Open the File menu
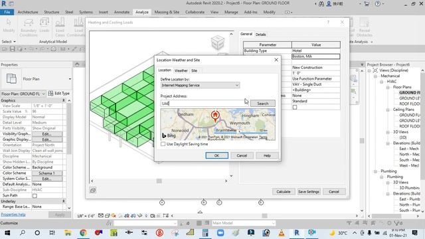Image resolution: width=425 pixels, height=239 pixels. pyautogui.click(x=7, y=12)
